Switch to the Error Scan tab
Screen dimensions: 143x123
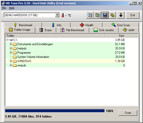(x=121, y=25)
